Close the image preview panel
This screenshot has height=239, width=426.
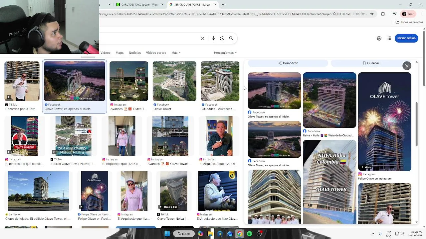[407, 66]
